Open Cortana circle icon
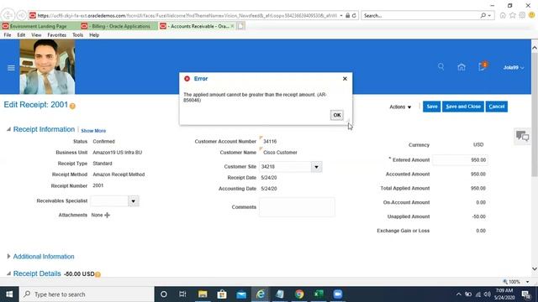Image resolution: width=538 pixels, height=302 pixels. 164,294
